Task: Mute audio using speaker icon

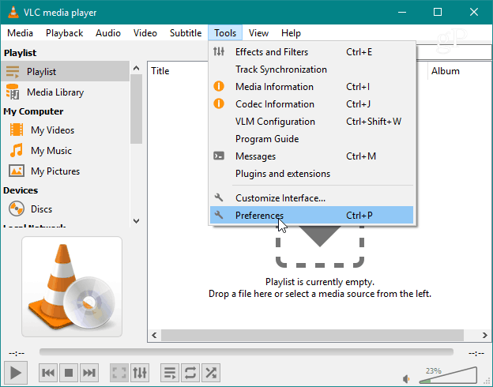Action: click(406, 379)
